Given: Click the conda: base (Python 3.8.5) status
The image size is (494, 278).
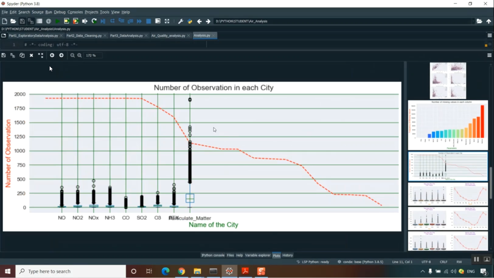Looking at the screenshot, I should pyautogui.click(x=361, y=262).
